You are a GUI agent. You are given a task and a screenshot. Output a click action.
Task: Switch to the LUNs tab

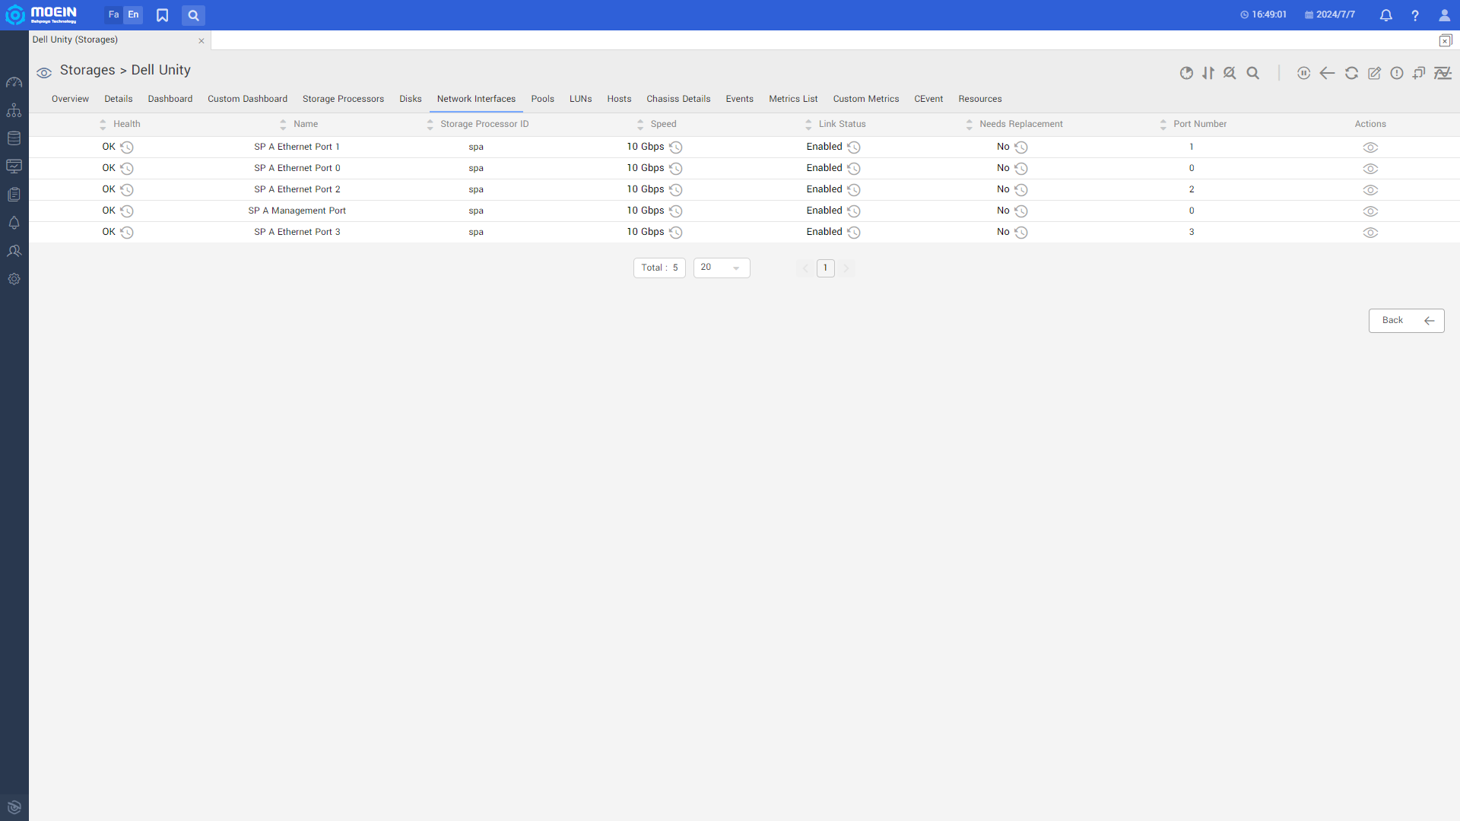[x=580, y=99]
